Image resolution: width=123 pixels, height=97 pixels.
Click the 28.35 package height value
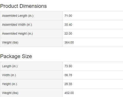68,84
